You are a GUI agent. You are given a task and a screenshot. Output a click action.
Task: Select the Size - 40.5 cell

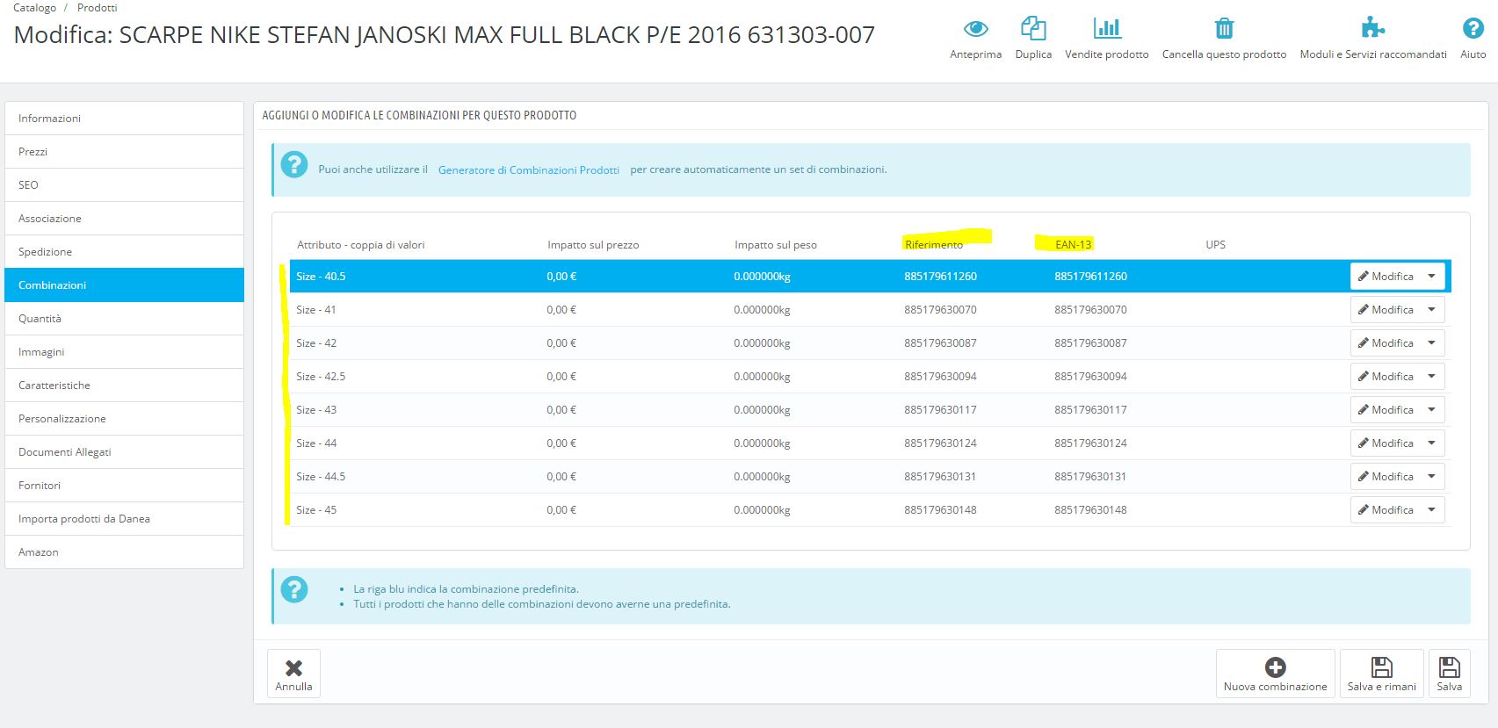pyautogui.click(x=321, y=277)
